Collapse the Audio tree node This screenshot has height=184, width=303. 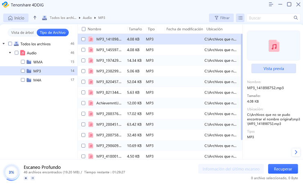(10, 53)
